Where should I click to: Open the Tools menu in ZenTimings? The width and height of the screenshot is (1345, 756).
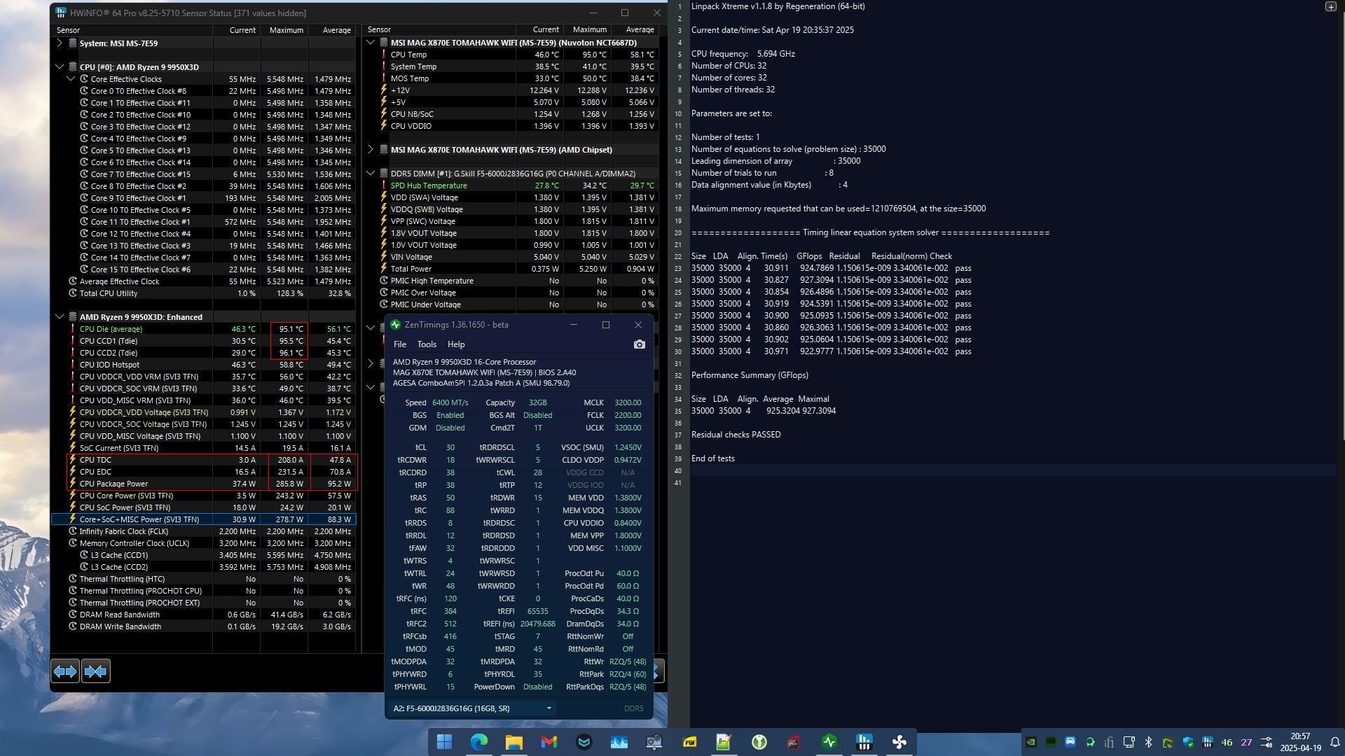click(427, 344)
